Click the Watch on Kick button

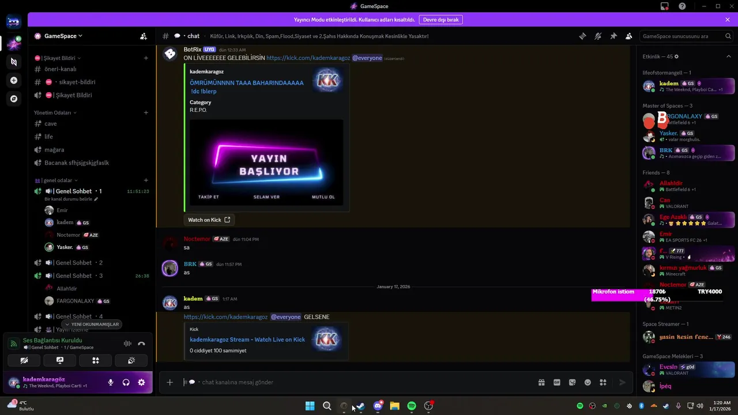pos(209,220)
